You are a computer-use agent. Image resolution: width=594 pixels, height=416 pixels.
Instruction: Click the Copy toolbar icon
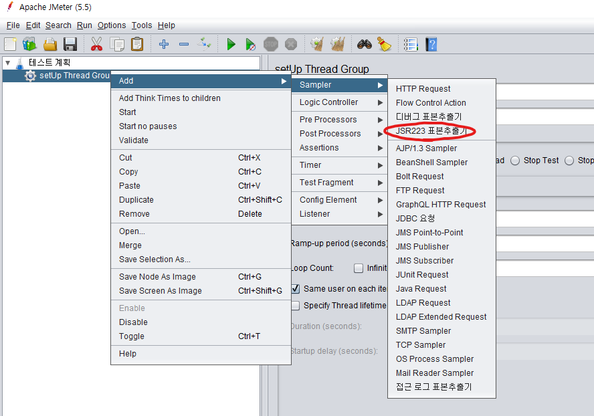click(117, 44)
